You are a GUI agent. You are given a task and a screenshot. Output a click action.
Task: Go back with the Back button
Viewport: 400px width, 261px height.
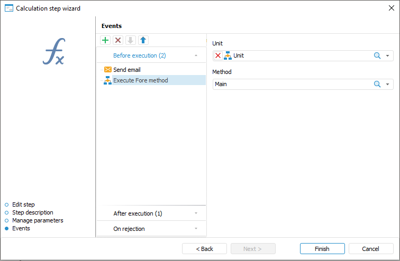(x=204, y=249)
